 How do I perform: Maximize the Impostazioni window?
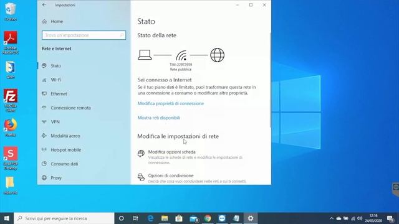point(251,5)
